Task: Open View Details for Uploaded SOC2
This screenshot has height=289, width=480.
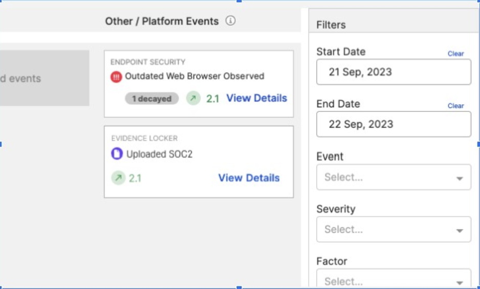Action: (249, 178)
